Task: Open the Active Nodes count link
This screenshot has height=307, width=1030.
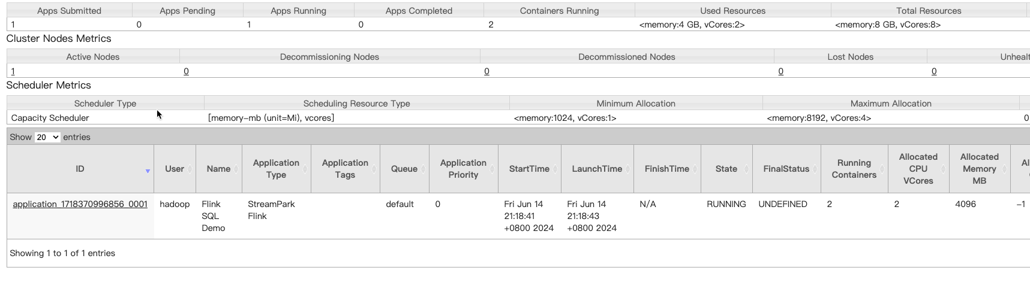Action: (x=13, y=71)
